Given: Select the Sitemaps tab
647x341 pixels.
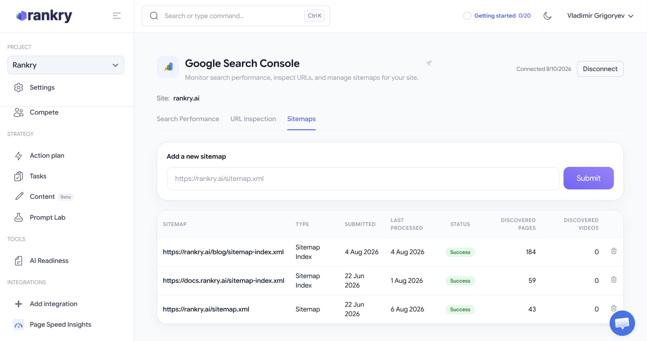Looking at the screenshot, I should pos(301,119).
